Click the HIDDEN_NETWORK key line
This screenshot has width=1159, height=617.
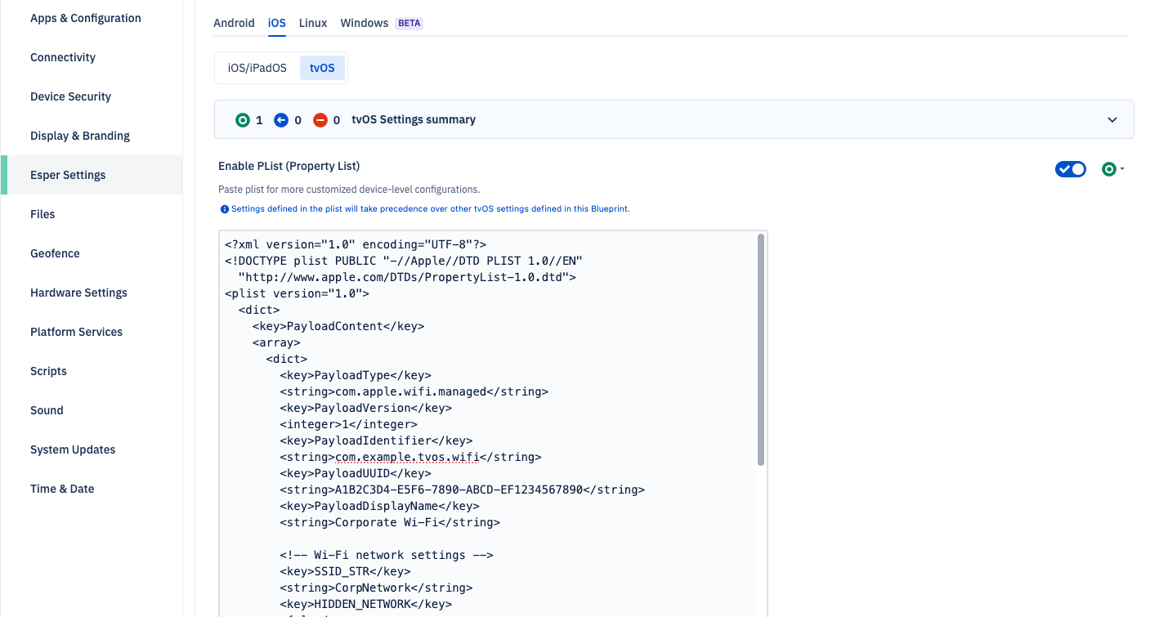click(x=365, y=604)
